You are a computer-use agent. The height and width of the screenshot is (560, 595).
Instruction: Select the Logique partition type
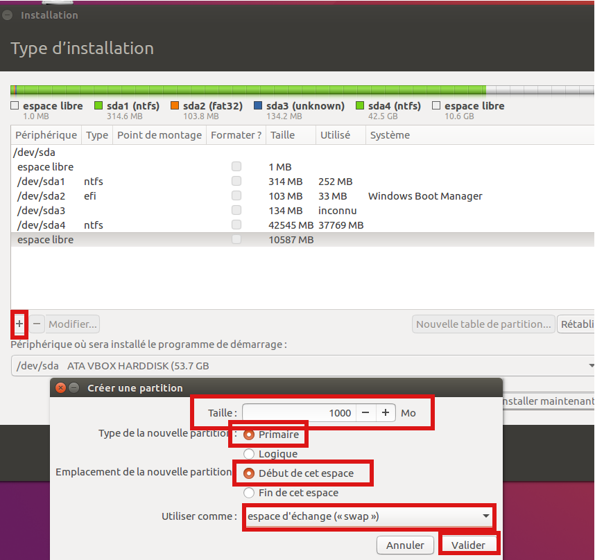[249, 454]
